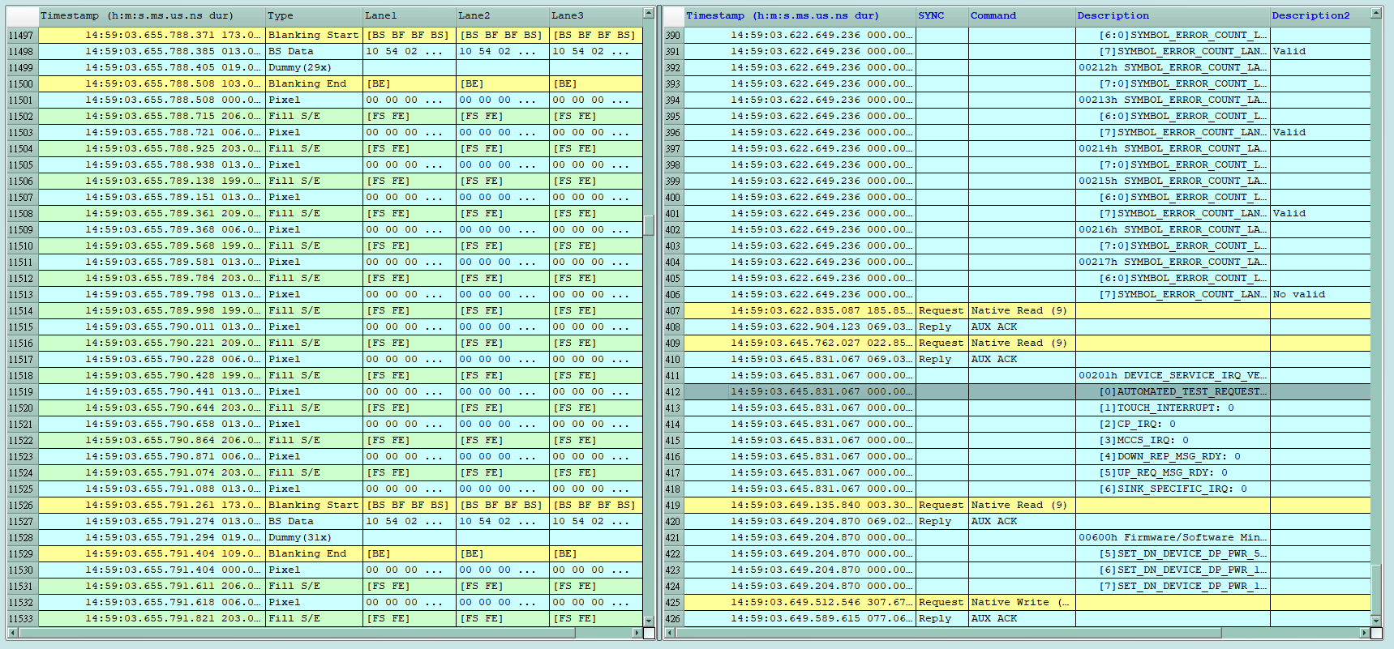This screenshot has width=1394, height=649.
Task: Click Blanking Start in row 11526
Action: point(313,506)
